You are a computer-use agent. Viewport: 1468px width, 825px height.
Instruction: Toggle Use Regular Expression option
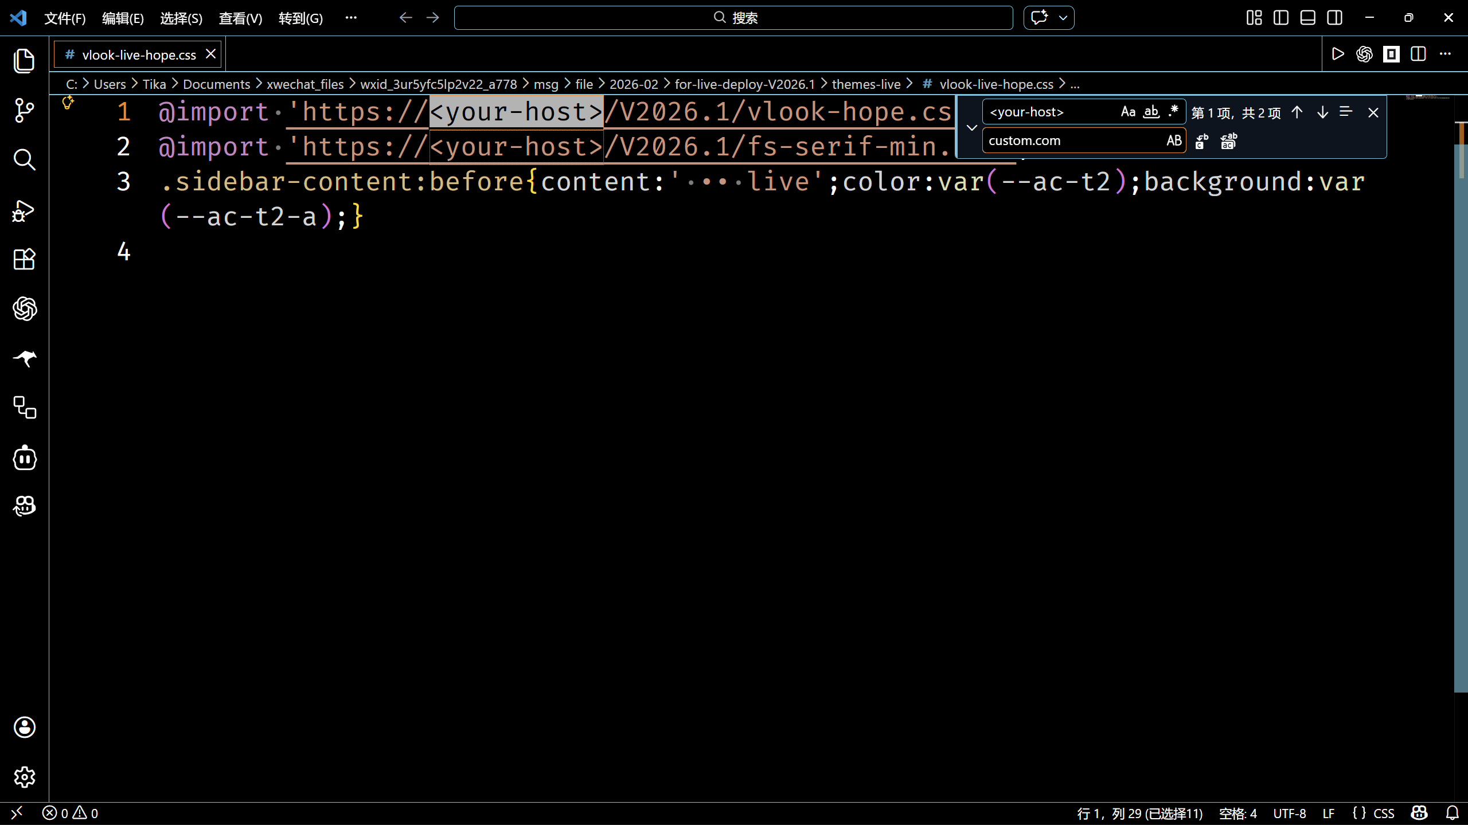tap(1173, 112)
